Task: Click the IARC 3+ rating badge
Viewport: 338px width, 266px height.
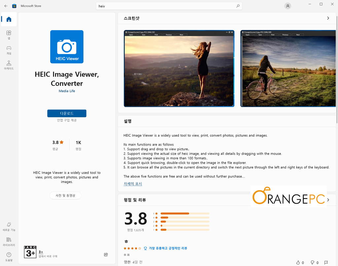Action: coord(30,252)
